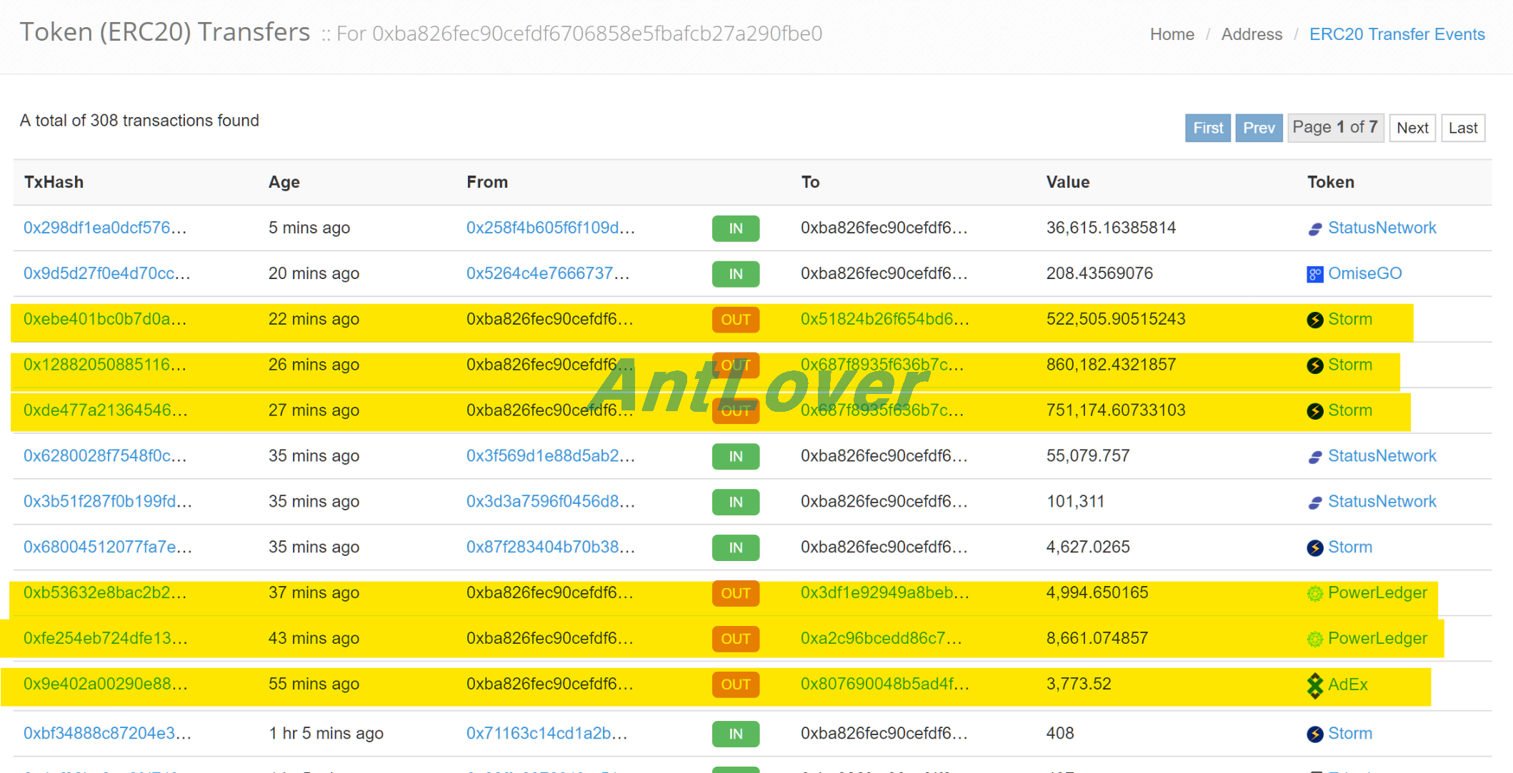Click the AdEx token icon
The height and width of the screenshot is (773, 1513).
(x=1314, y=685)
